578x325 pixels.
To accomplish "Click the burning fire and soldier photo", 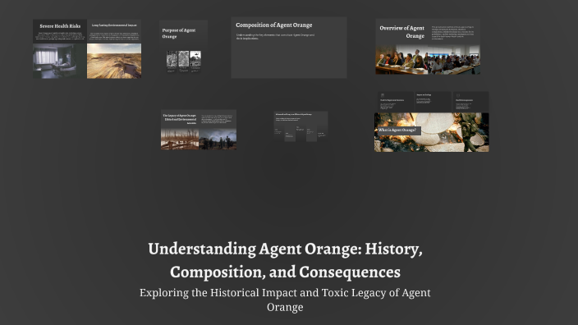I will point(432,132).
